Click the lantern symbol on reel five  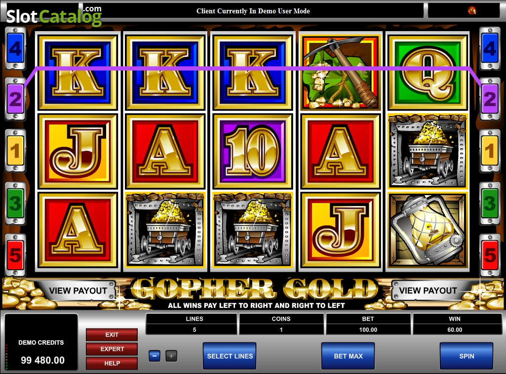point(428,230)
